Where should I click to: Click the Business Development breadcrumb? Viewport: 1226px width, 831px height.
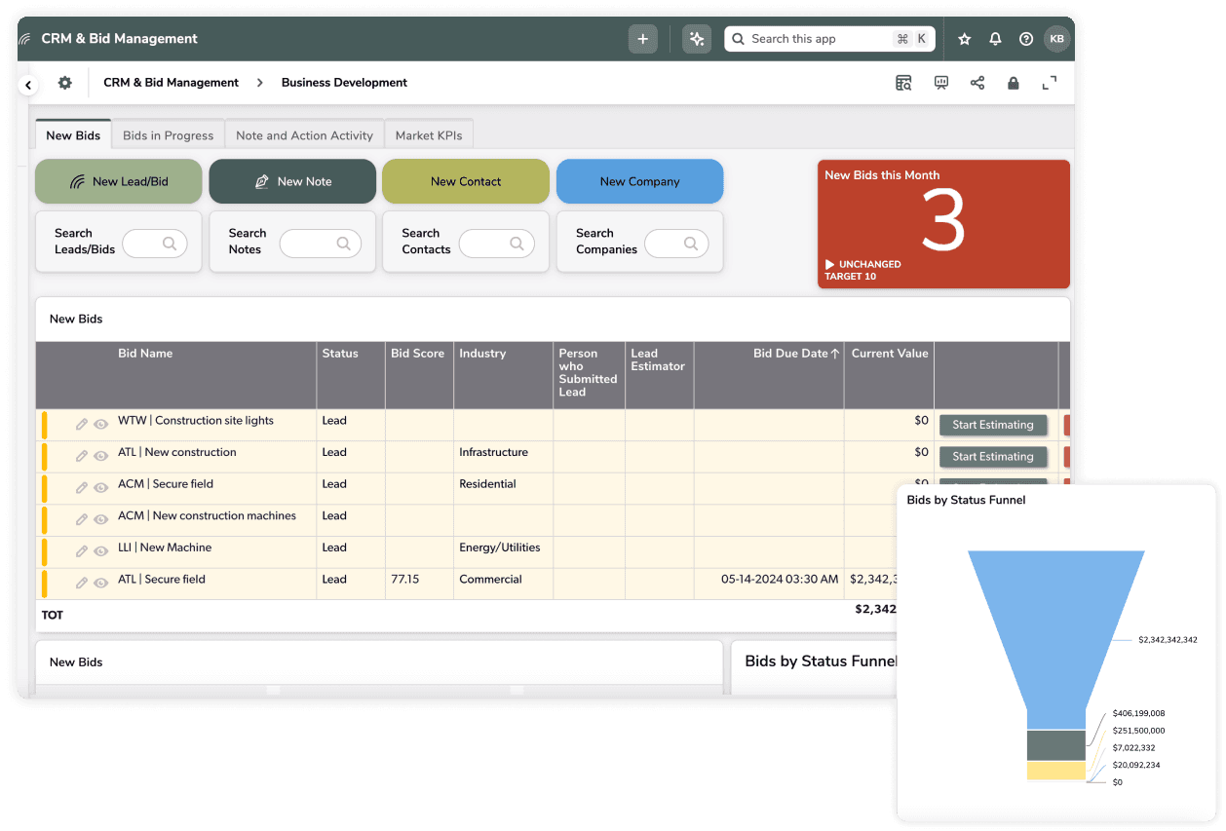(344, 83)
